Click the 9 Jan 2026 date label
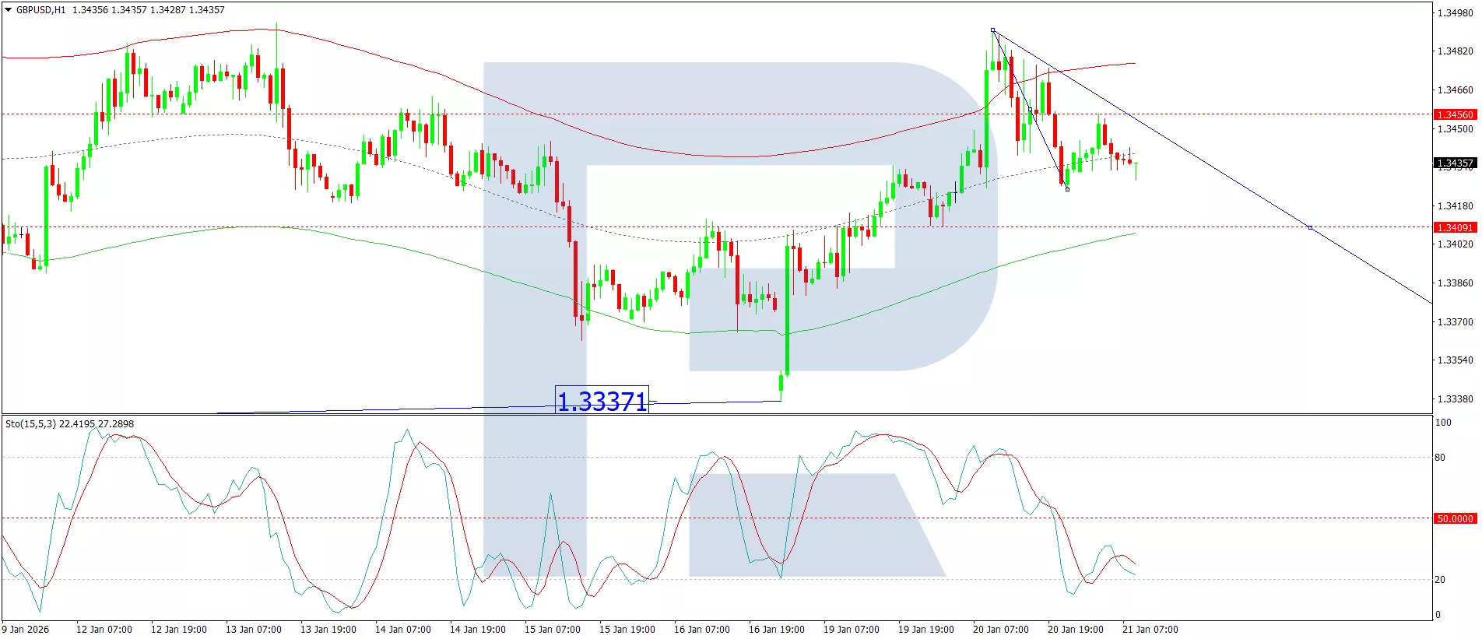Image resolution: width=1482 pixels, height=639 pixels. pyautogui.click(x=26, y=629)
